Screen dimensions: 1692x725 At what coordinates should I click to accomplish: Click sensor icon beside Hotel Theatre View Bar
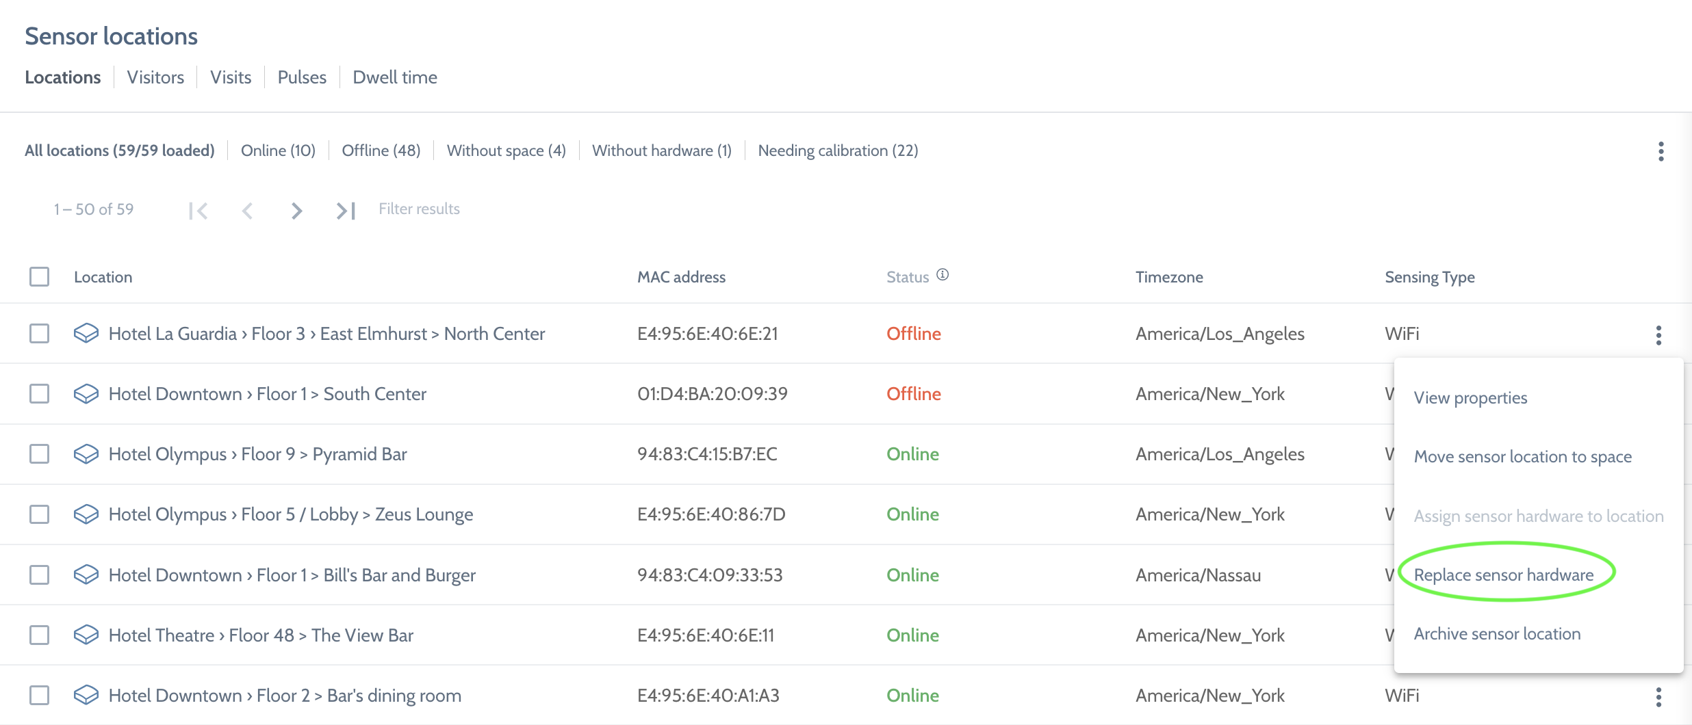coord(86,635)
